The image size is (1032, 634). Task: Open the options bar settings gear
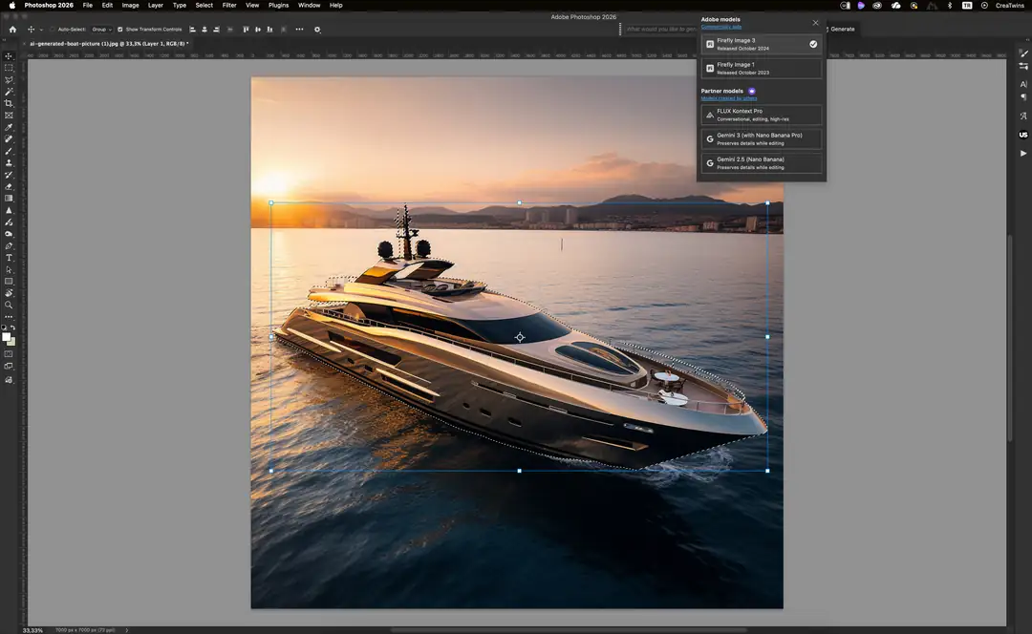(x=317, y=30)
